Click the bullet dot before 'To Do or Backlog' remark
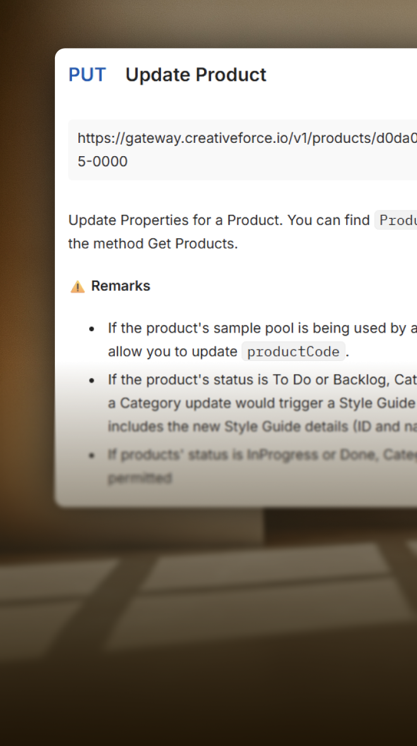 [92, 381]
